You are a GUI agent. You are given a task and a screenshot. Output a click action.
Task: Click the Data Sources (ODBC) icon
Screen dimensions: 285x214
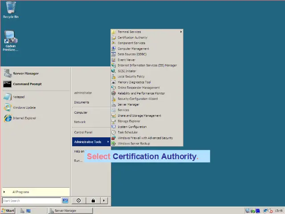[x=114, y=54]
